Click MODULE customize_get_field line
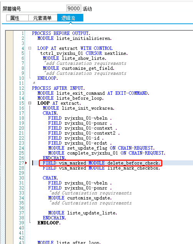 79,68
